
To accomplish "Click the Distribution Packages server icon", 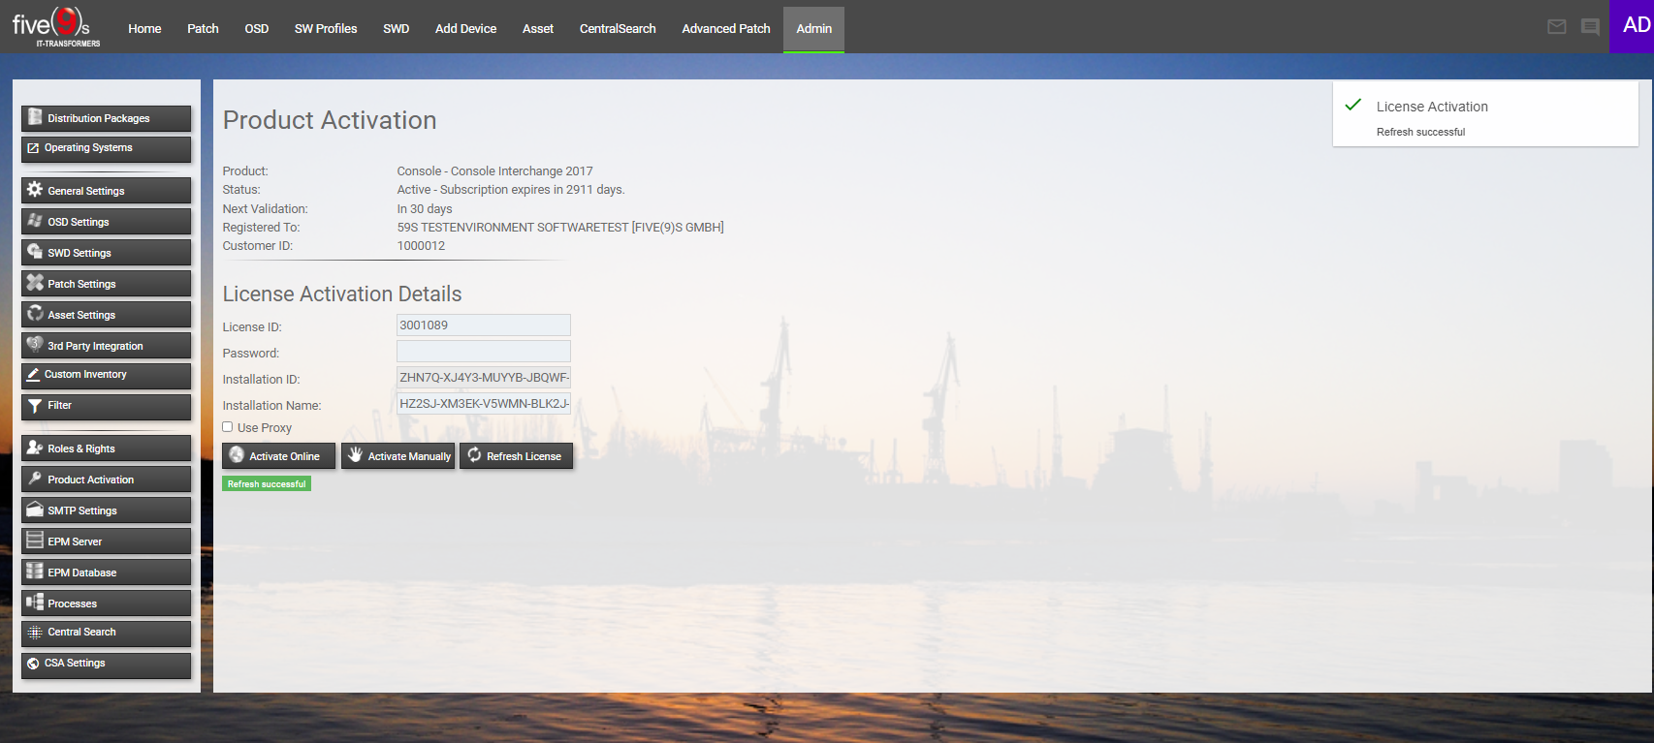I will point(35,117).
